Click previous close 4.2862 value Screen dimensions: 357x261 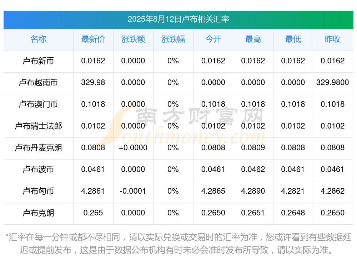[x=333, y=191]
